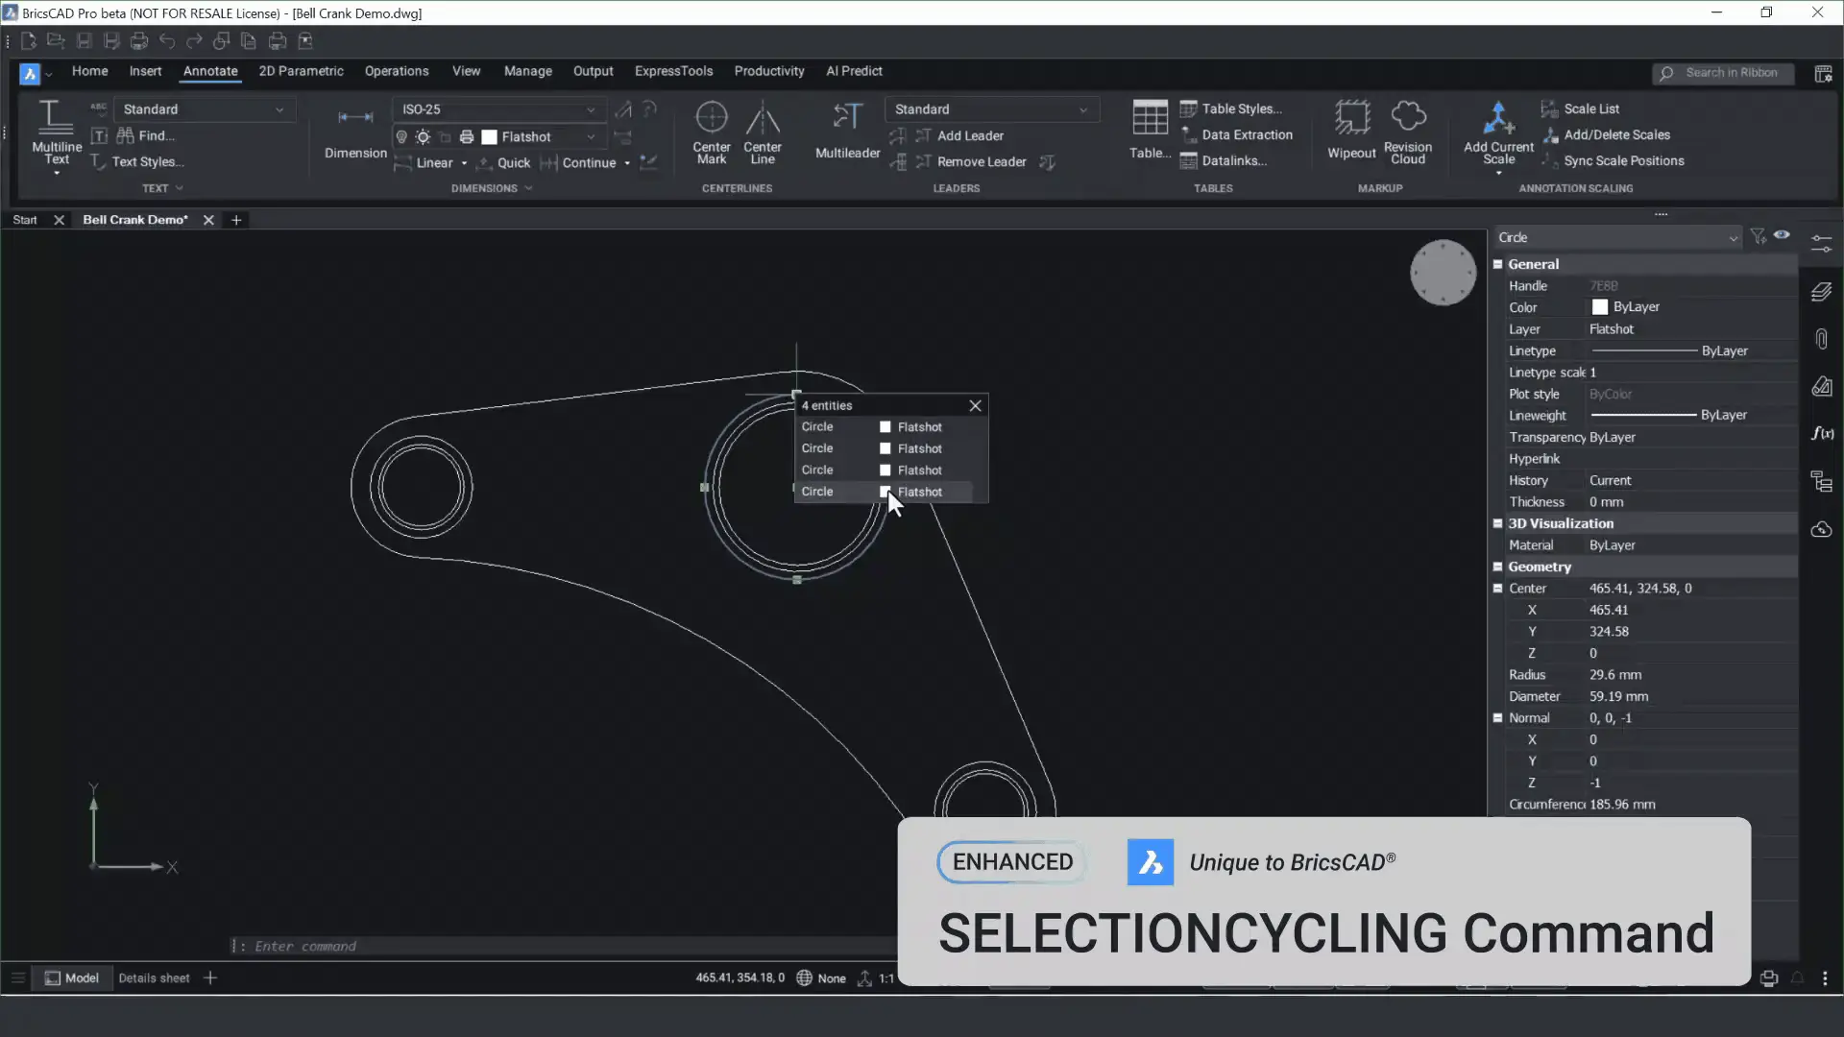Click the Multileader tool icon
Viewport: 1844px width, 1037px height.
[847, 118]
